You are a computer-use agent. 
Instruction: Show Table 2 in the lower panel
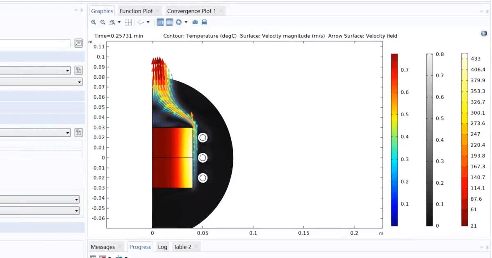(182, 247)
